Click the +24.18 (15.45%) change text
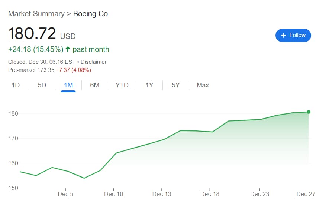Image resolution: width=329 pixels, height=202 pixels. click(x=36, y=49)
